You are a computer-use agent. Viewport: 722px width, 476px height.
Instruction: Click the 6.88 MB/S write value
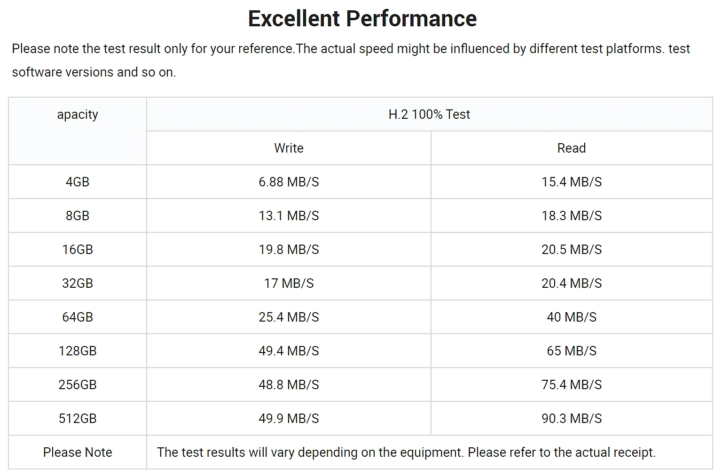point(289,182)
